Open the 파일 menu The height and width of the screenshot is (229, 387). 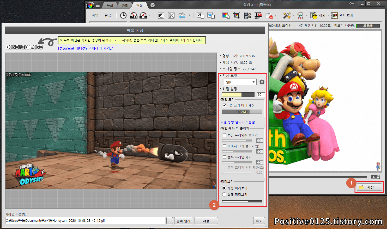[95, 15]
